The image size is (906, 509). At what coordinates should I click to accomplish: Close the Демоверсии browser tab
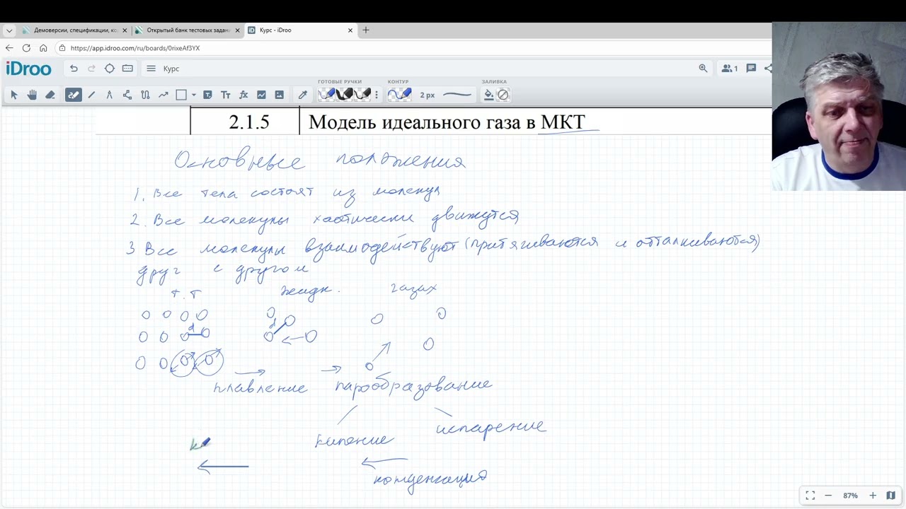pyautogui.click(x=125, y=30)
